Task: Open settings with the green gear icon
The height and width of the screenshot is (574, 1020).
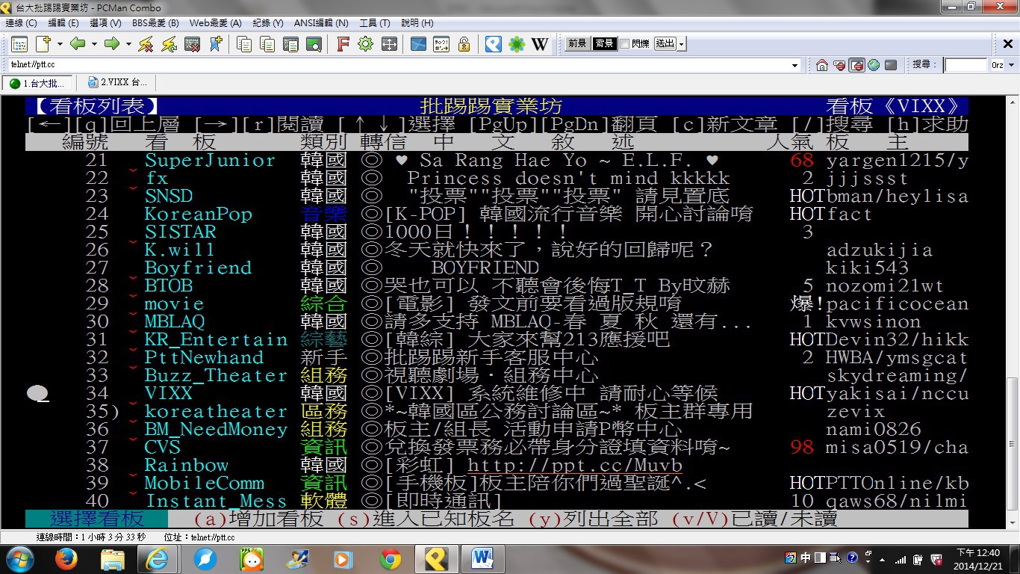Action: (x=365, y=44)
